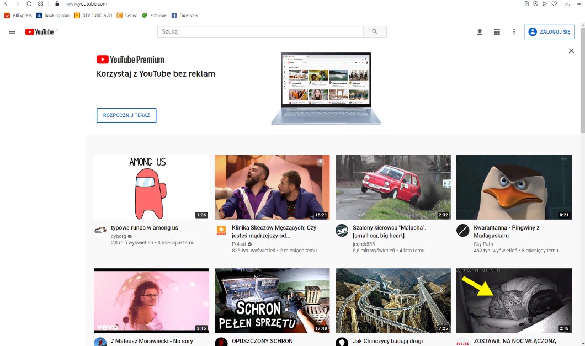Click the YouTube home logo

39,32
